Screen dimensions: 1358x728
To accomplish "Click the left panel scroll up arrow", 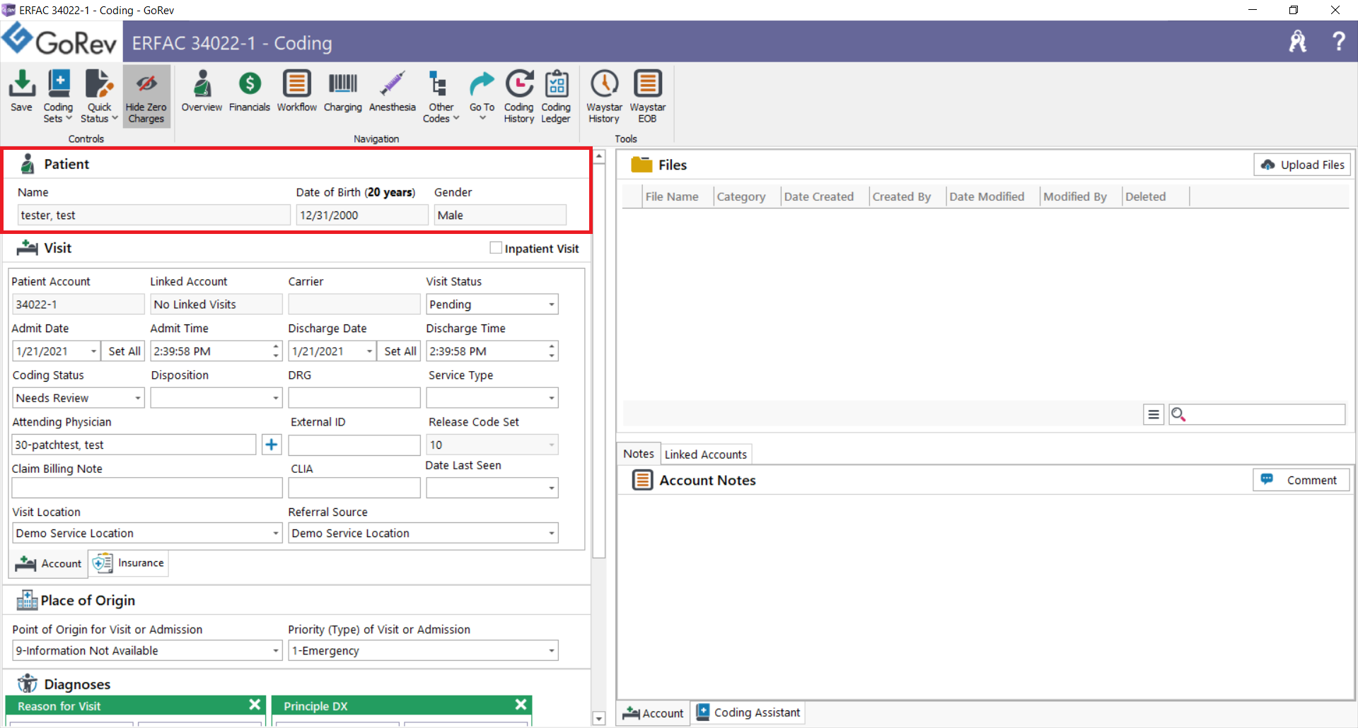I will [x=599, y=156].
